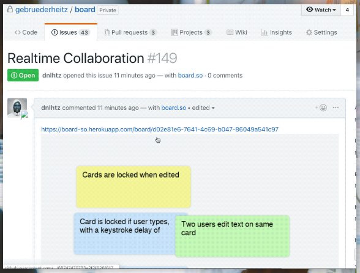Switch to the Issues tab
Image resolution: width=360 pixels, height=273 pixels.
pos(71,32)
